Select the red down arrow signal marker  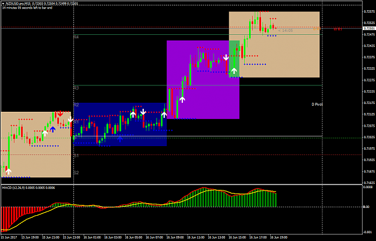(x=60, y=114)
